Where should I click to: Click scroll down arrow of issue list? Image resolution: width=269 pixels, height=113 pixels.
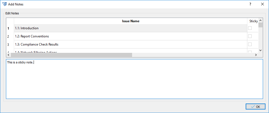click(x=260, y=51)
